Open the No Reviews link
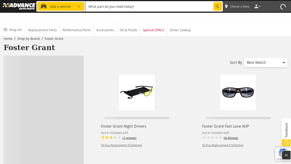The height and width of the screenshot is (164, 291). pos(231,138)
